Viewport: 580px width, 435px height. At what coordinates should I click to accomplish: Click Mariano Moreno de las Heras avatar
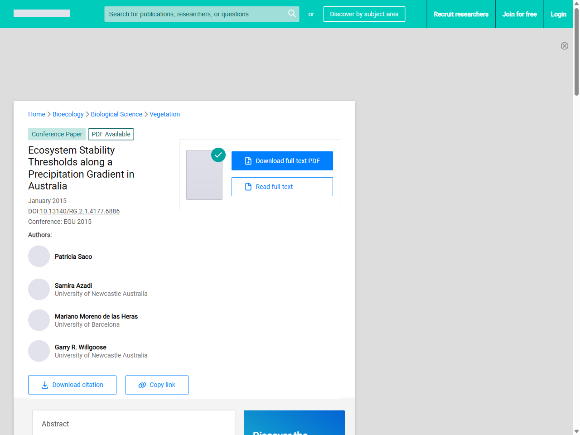39,320
